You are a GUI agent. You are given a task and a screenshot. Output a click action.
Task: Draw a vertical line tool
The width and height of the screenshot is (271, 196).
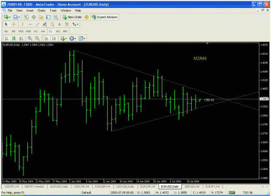pyautogui.click(x=23, y=24)
